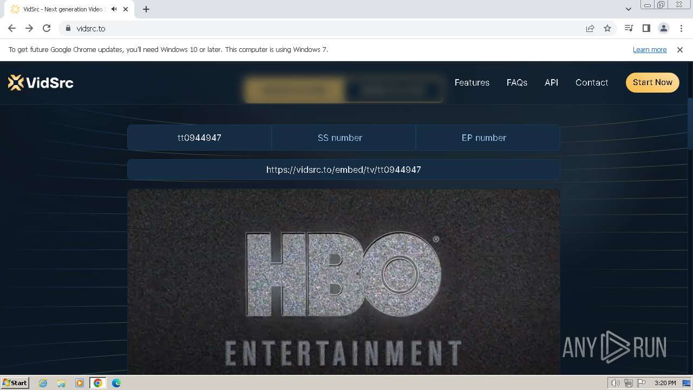Select the blurred yellow toggle option

click(294, 90)
